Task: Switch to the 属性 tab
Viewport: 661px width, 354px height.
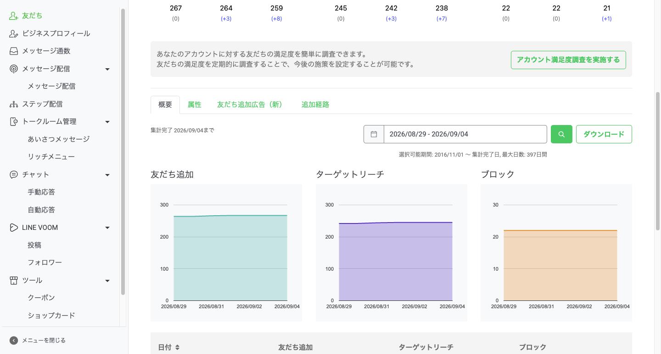Action: tap(194, 104)
